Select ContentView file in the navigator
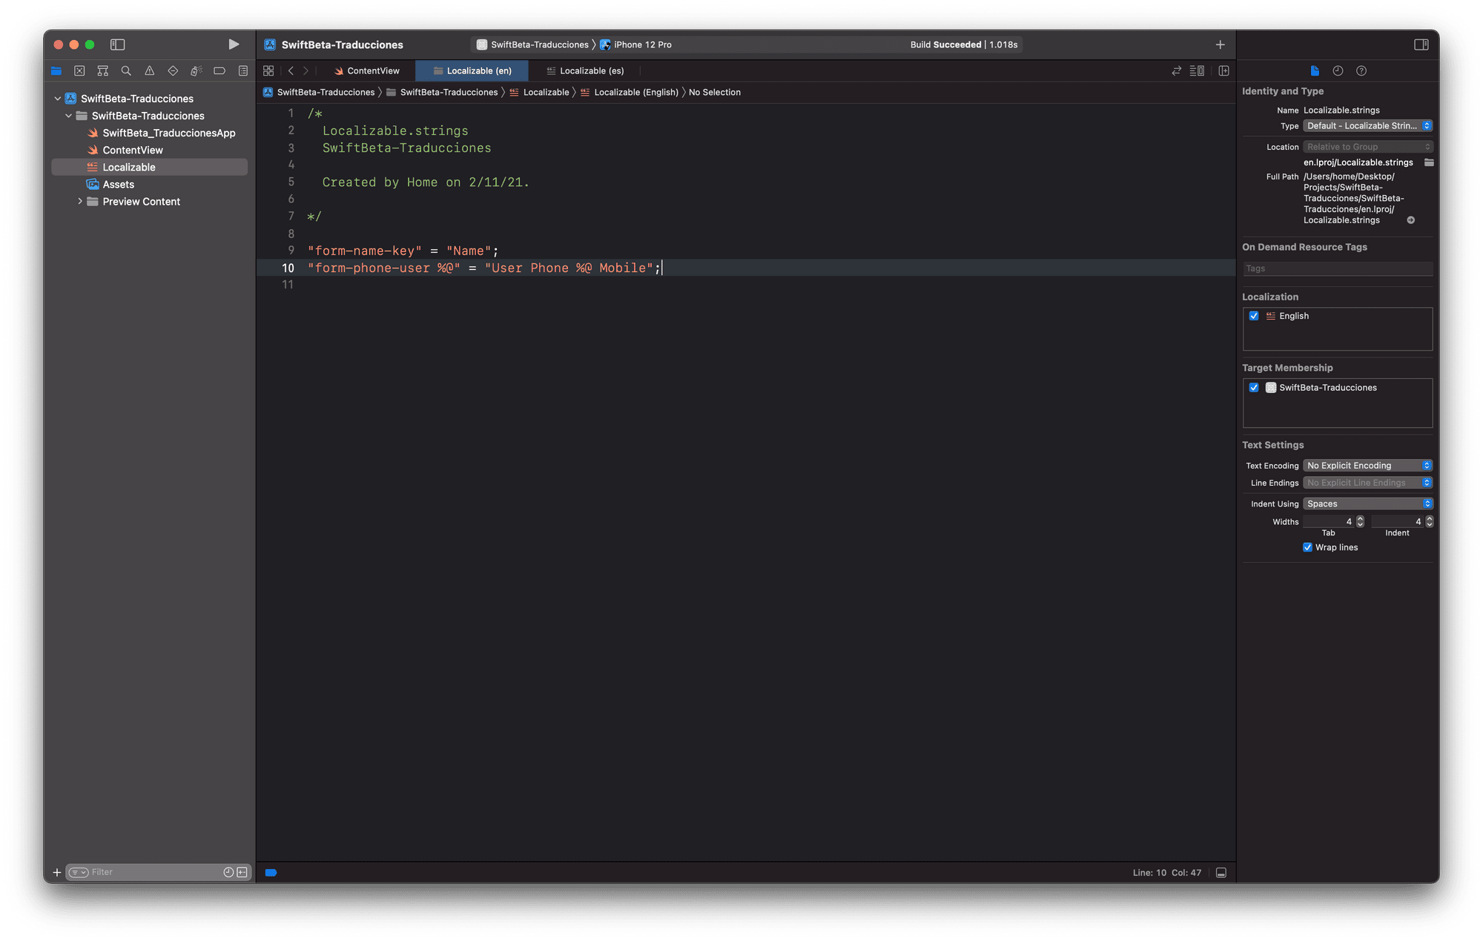 (125, 151)
